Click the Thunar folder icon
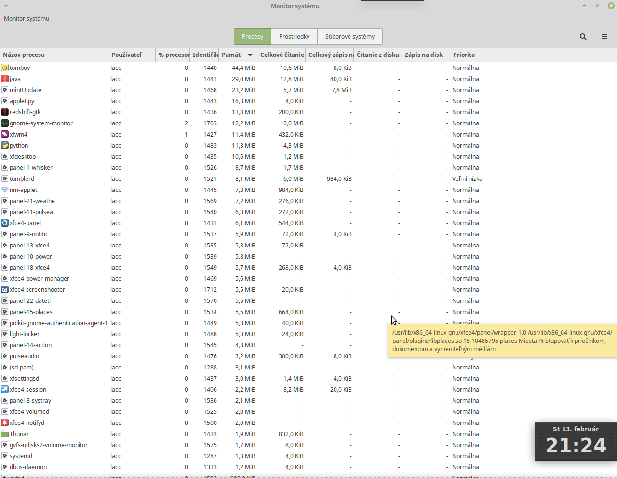Image resolution: width=617 pixels, height=478 pixels. (x=5, y=434)
